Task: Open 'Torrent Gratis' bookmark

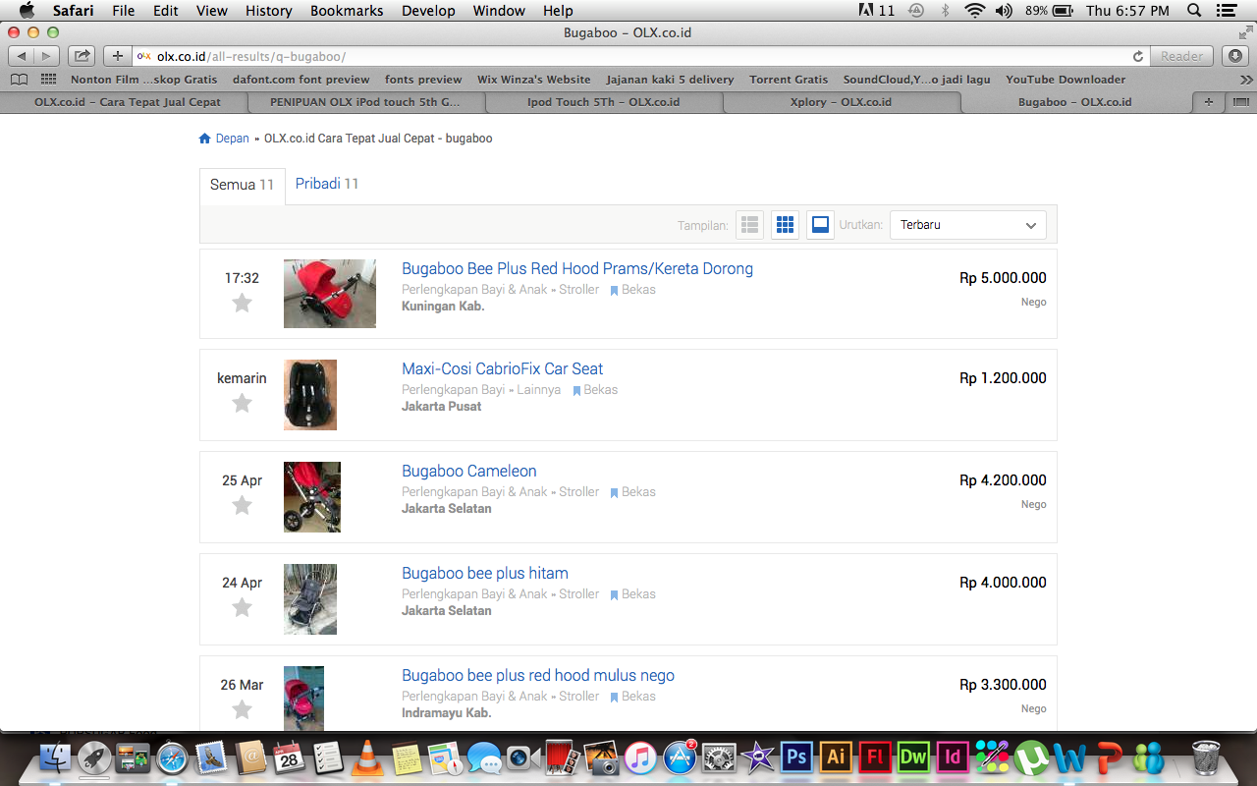Action: (789, 80)
